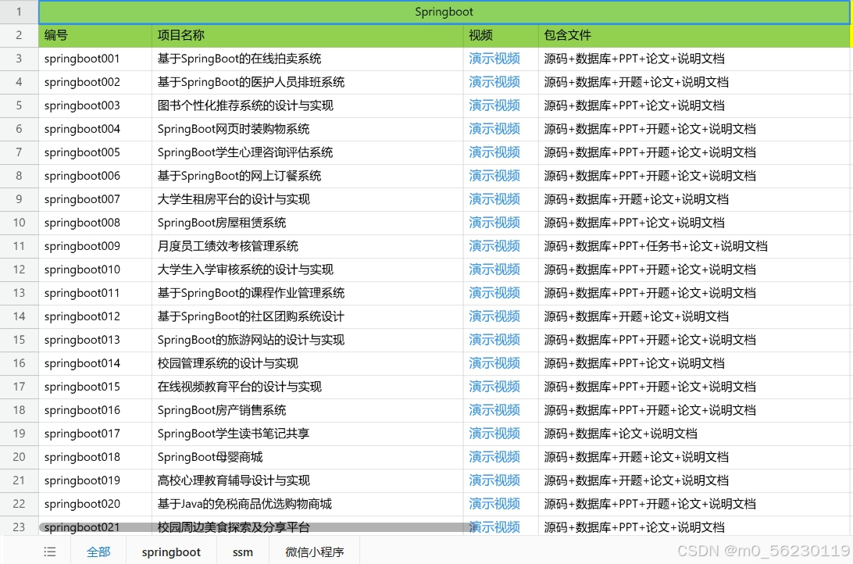Select cell 大学生租房平台的设计与实现

(307, 199)
